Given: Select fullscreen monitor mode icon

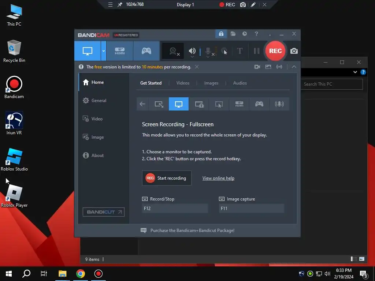Looking at the screenshot, I should (179, 104).
